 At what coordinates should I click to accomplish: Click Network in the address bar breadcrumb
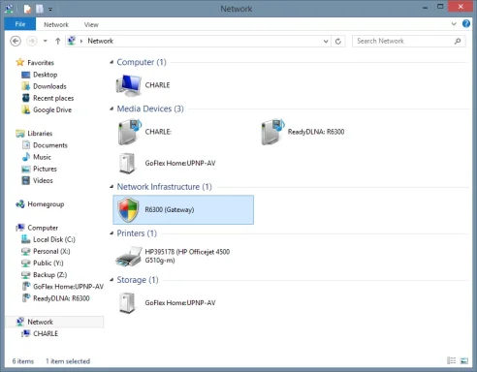[101, 41]
